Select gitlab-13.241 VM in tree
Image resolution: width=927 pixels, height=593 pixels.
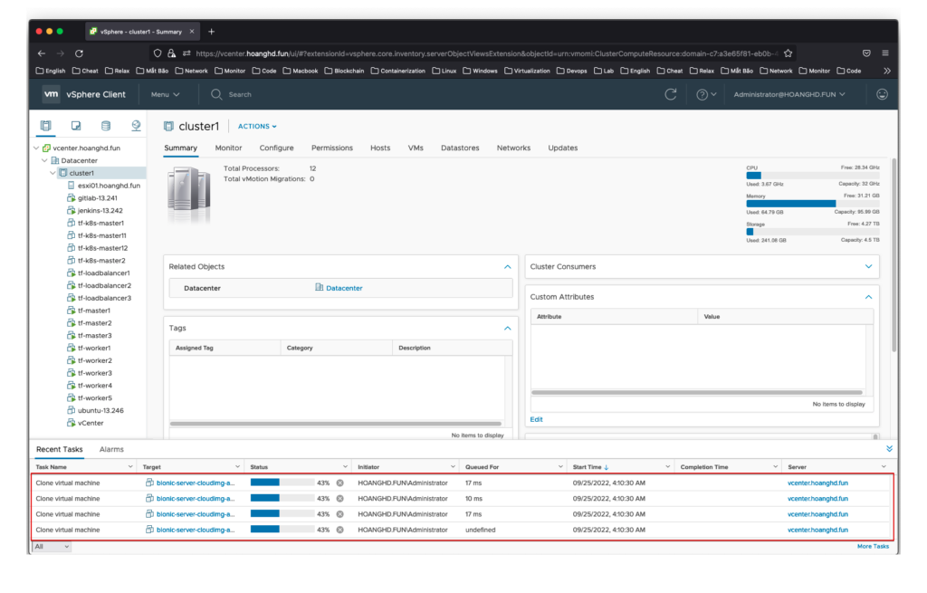[98, 198]
